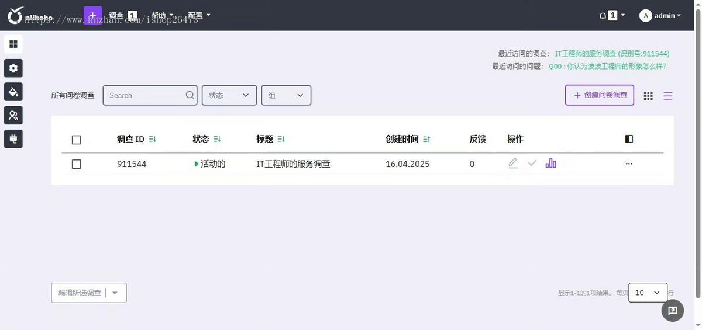Screen dimensions: 702x330
Task: Click the checkmark icon for survey 911544
Action: point(532,164)
